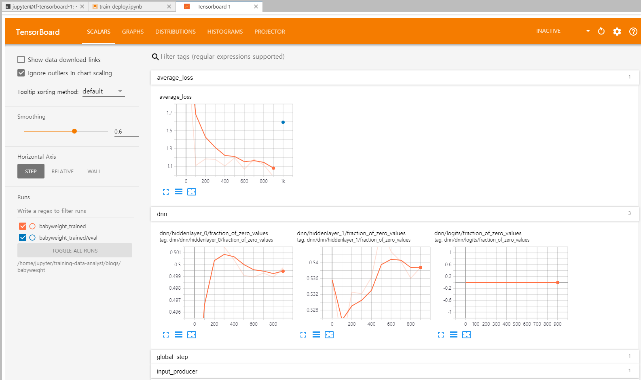Set horizontal axis to STEP
Screen dimensions: 641x380
(x=31, y=171)
